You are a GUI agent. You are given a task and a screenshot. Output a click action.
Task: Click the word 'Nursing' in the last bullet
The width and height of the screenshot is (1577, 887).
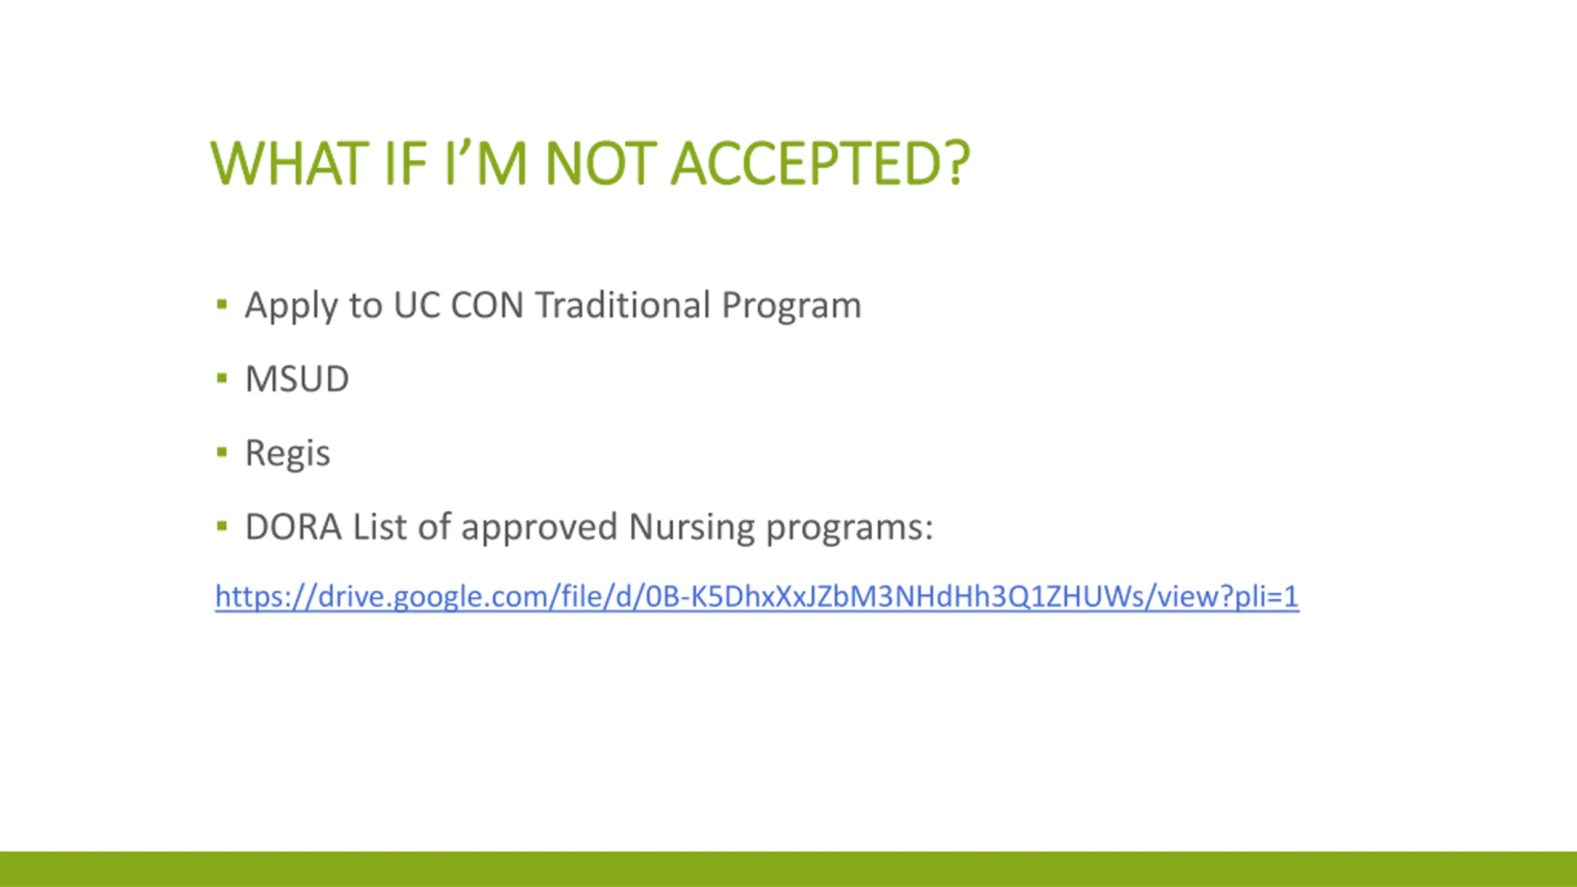691,527
